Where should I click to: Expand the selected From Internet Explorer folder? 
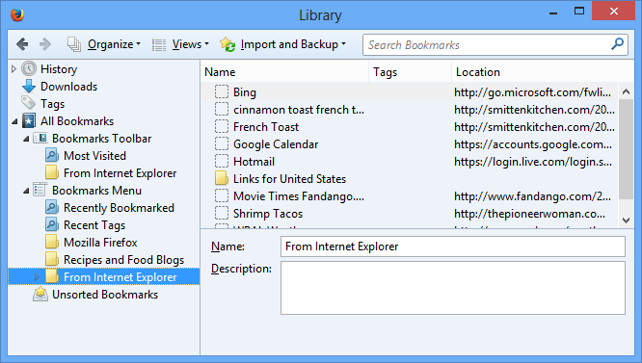37,276
